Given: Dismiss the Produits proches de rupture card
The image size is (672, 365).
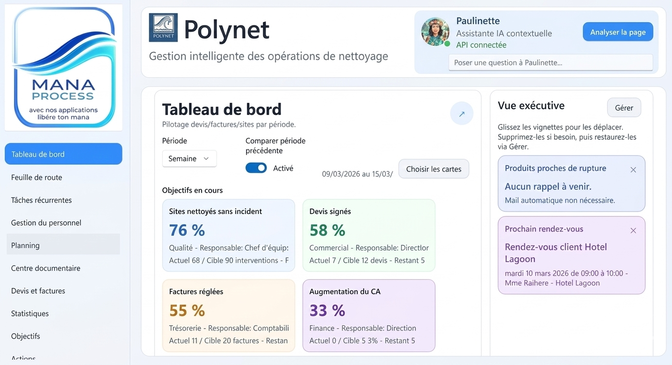Looking at the screenshot, I should point(633,170).
